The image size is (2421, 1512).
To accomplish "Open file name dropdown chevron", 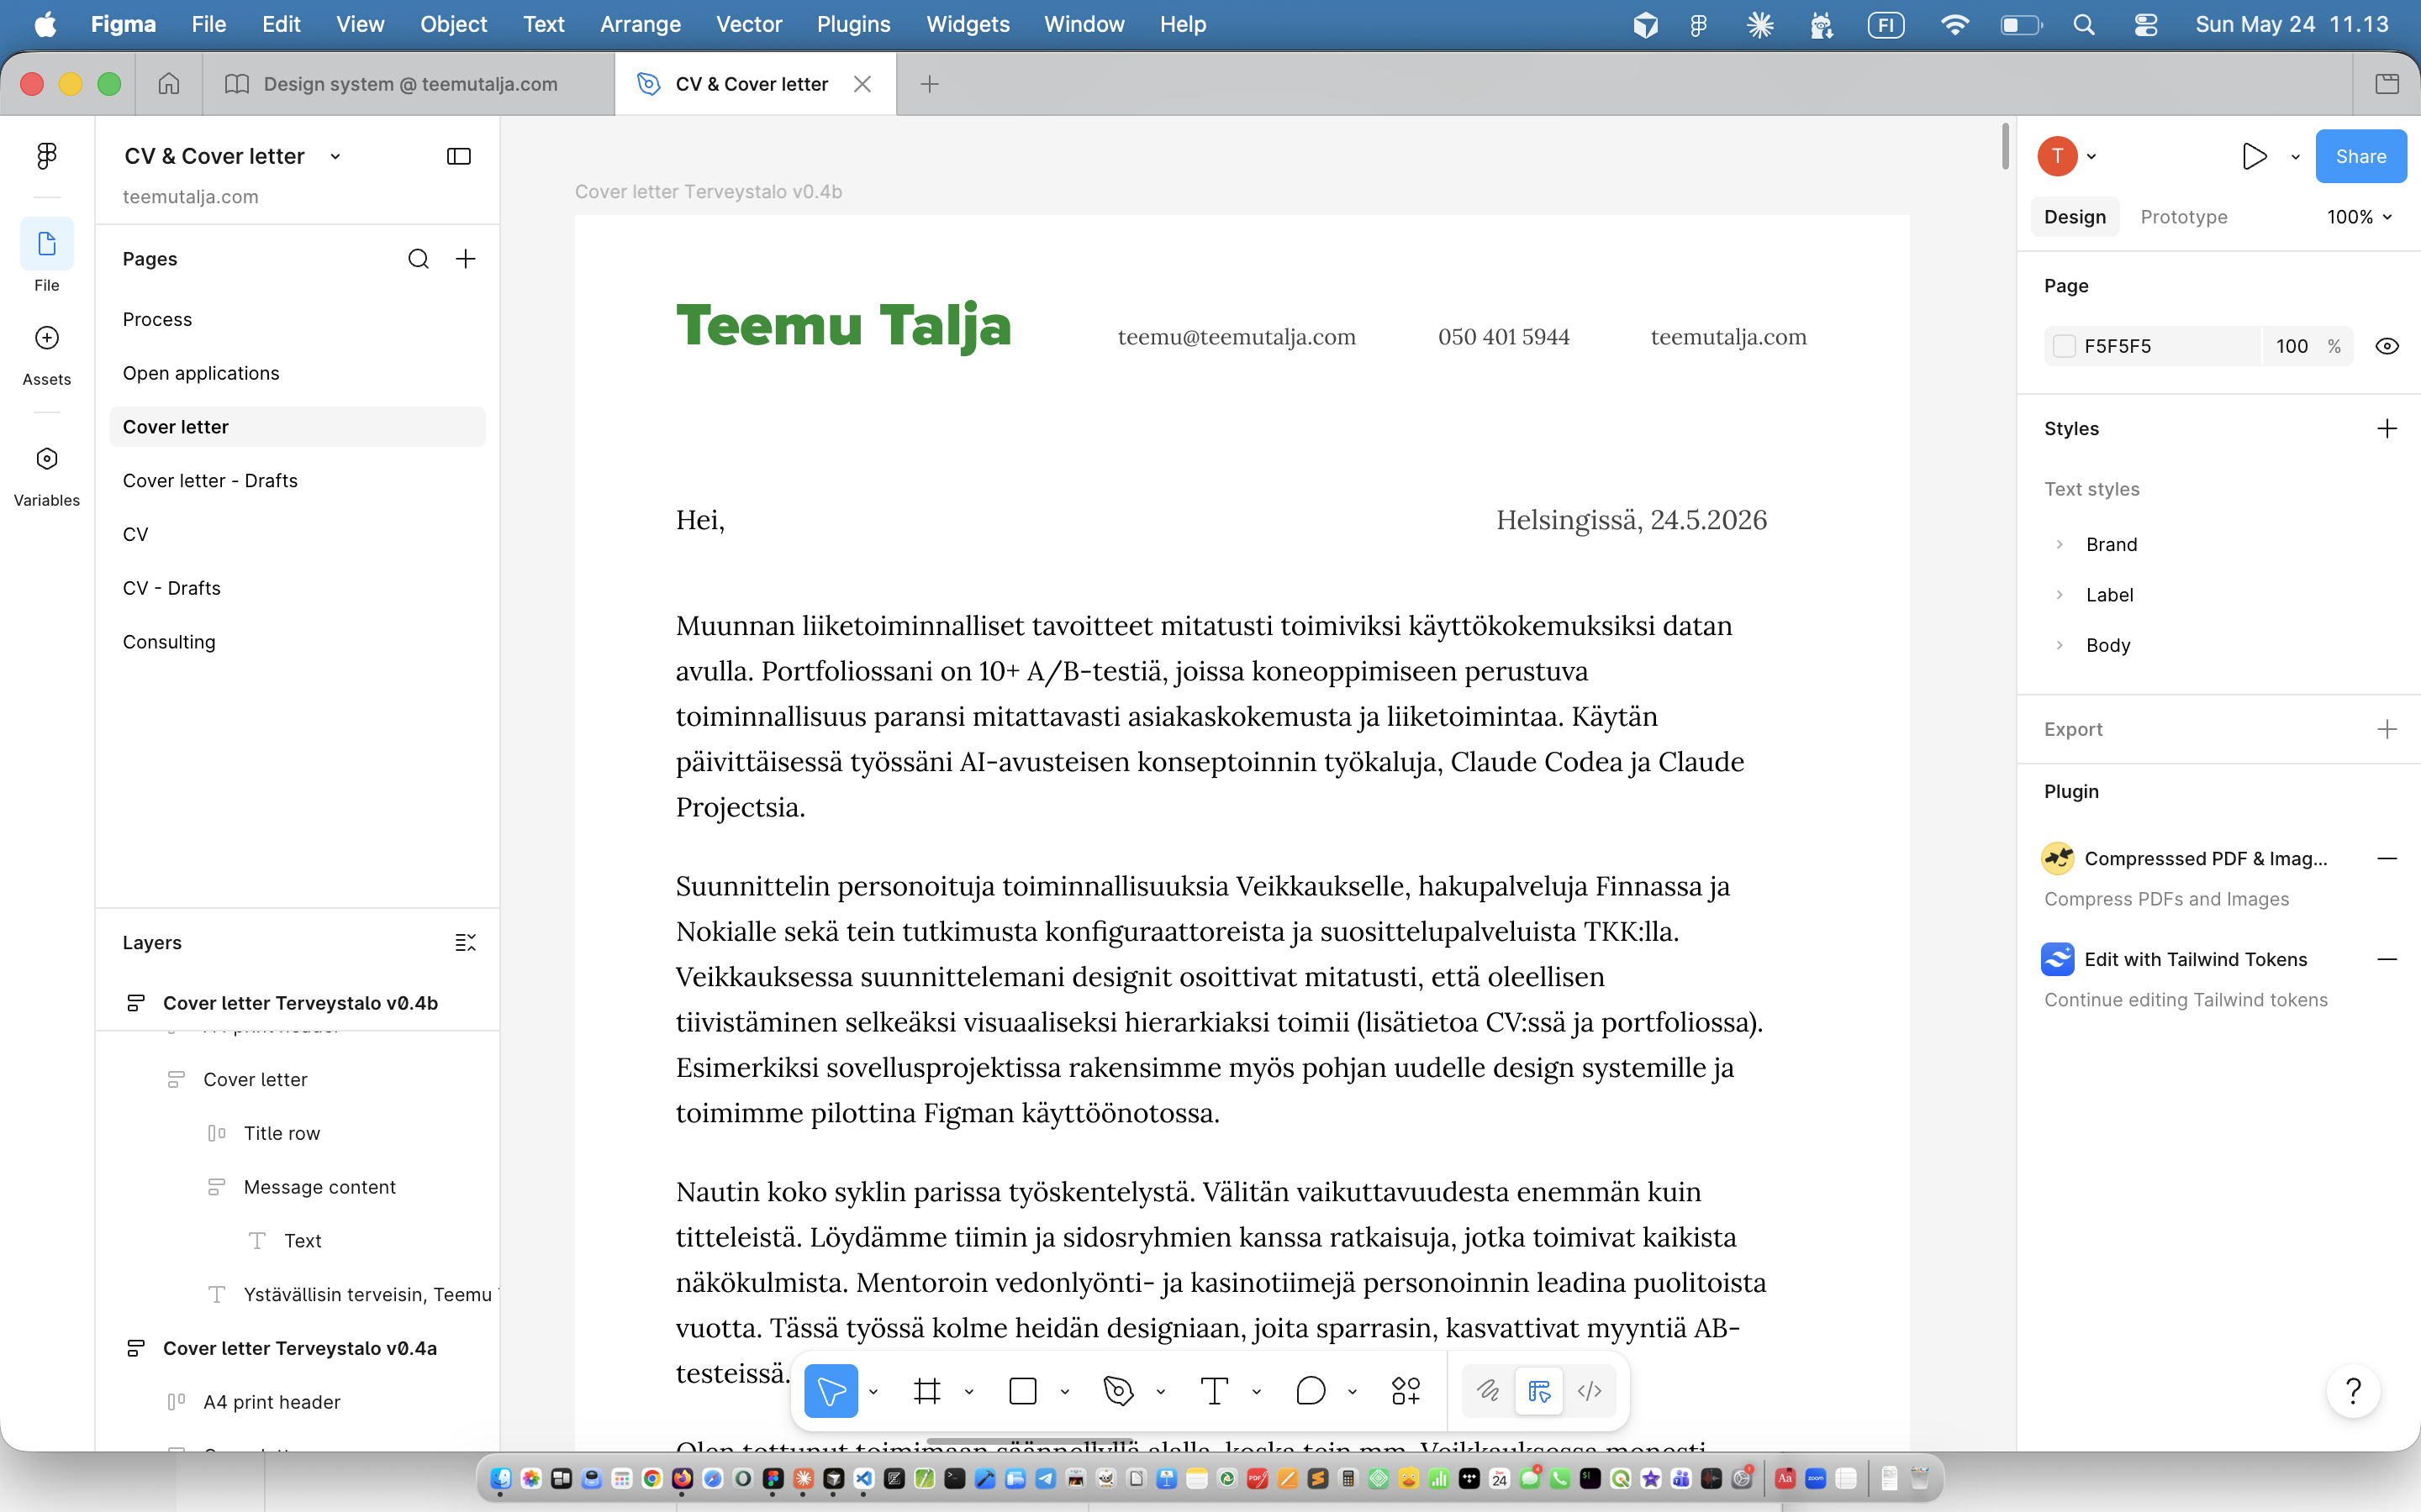I will tap(335, 157).
